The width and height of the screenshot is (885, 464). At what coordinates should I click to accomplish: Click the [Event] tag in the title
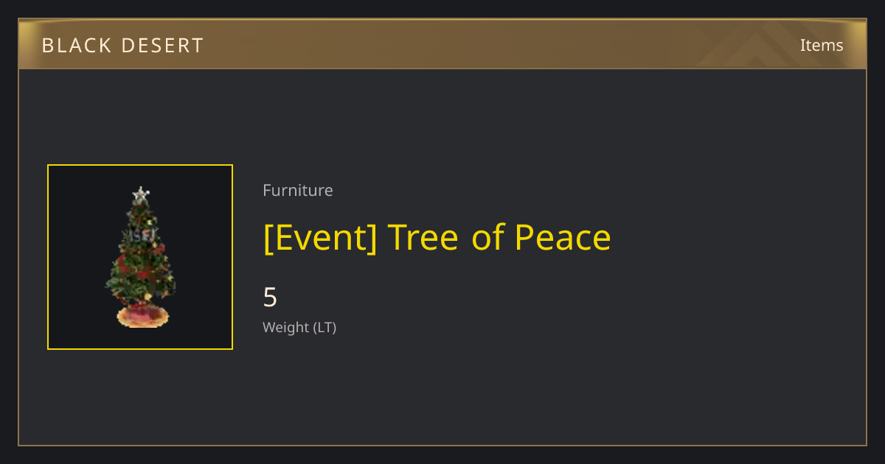320,237
